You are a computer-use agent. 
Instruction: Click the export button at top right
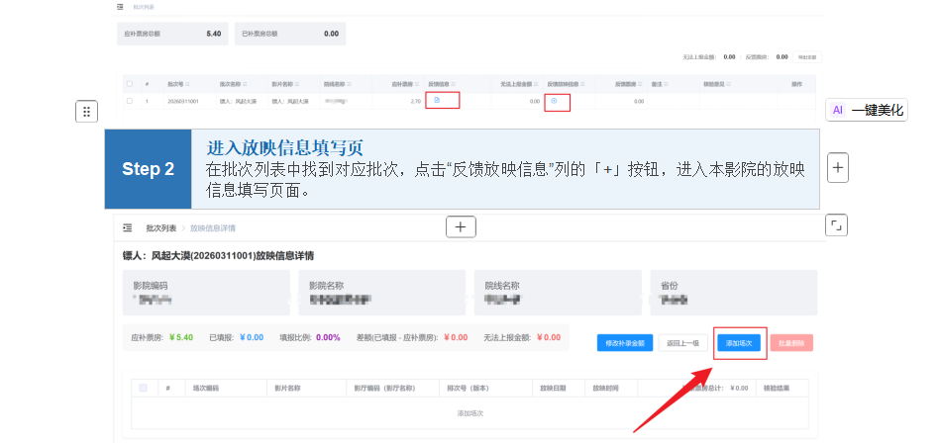tap(808, 57)
